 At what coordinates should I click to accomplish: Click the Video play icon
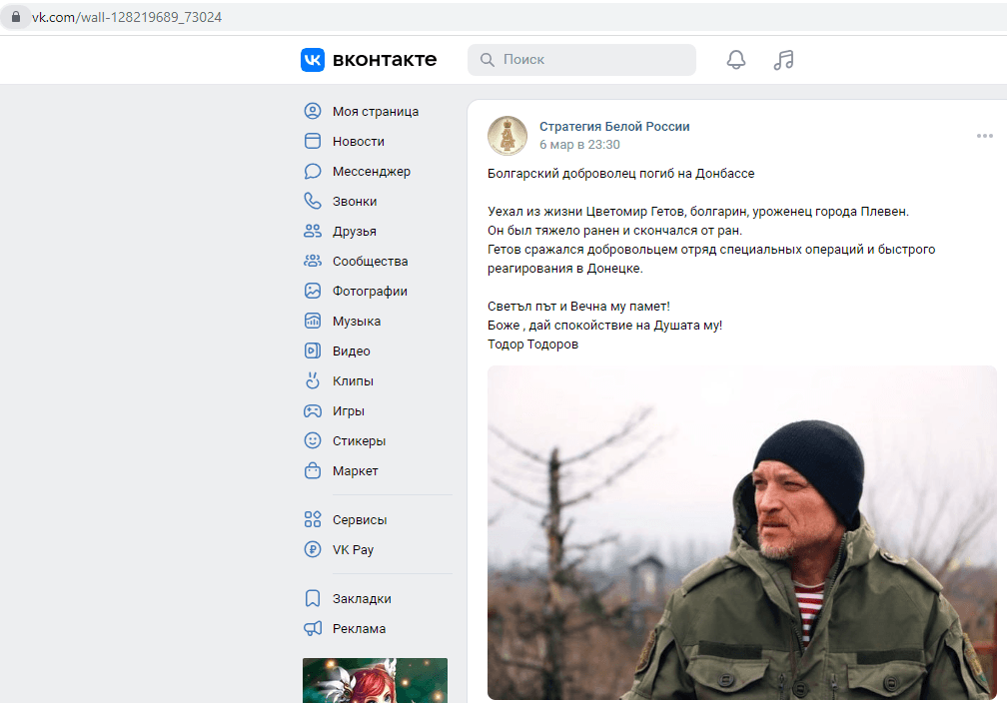313,351
